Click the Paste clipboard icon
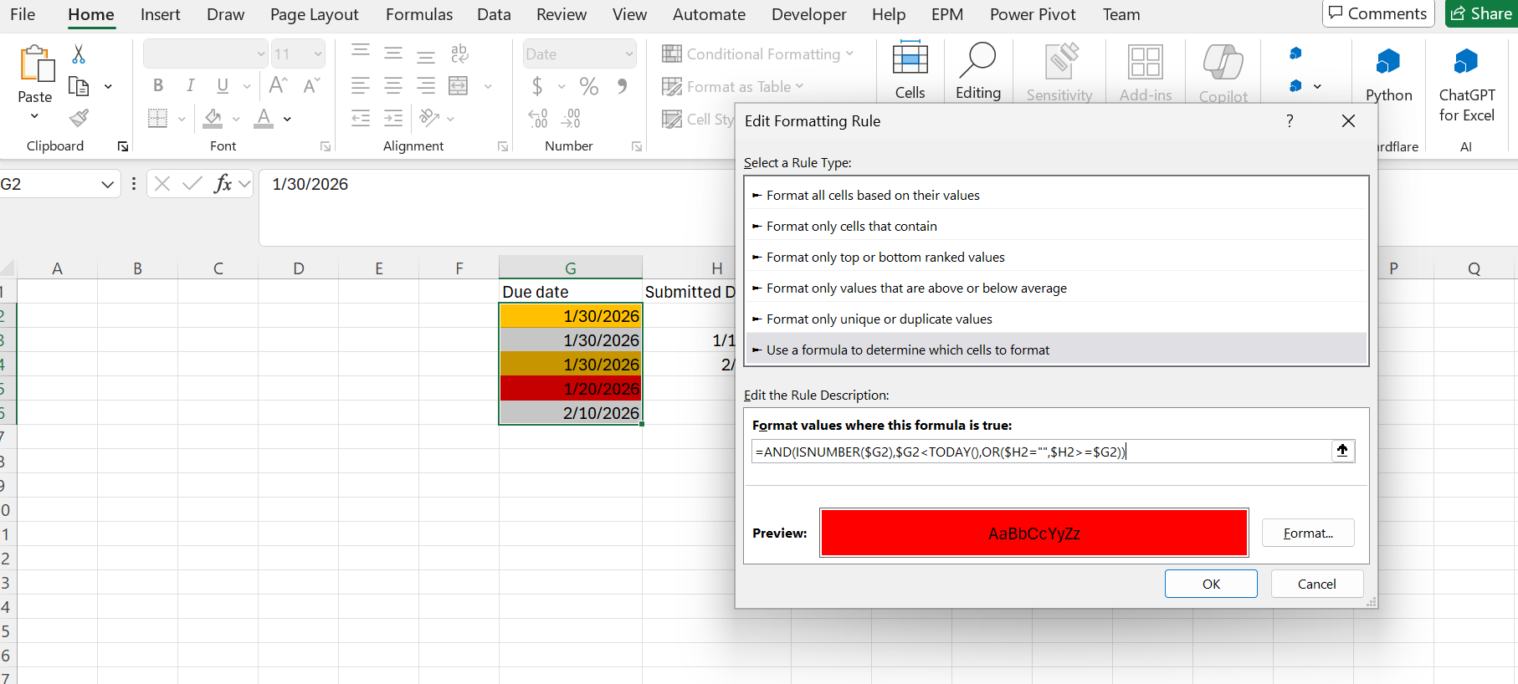Screen dimensions: 1518x684 pos(36,64)
